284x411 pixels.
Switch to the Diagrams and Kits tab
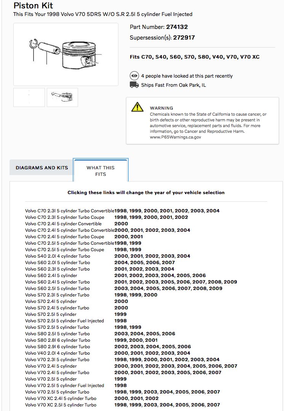pos(42,168)
